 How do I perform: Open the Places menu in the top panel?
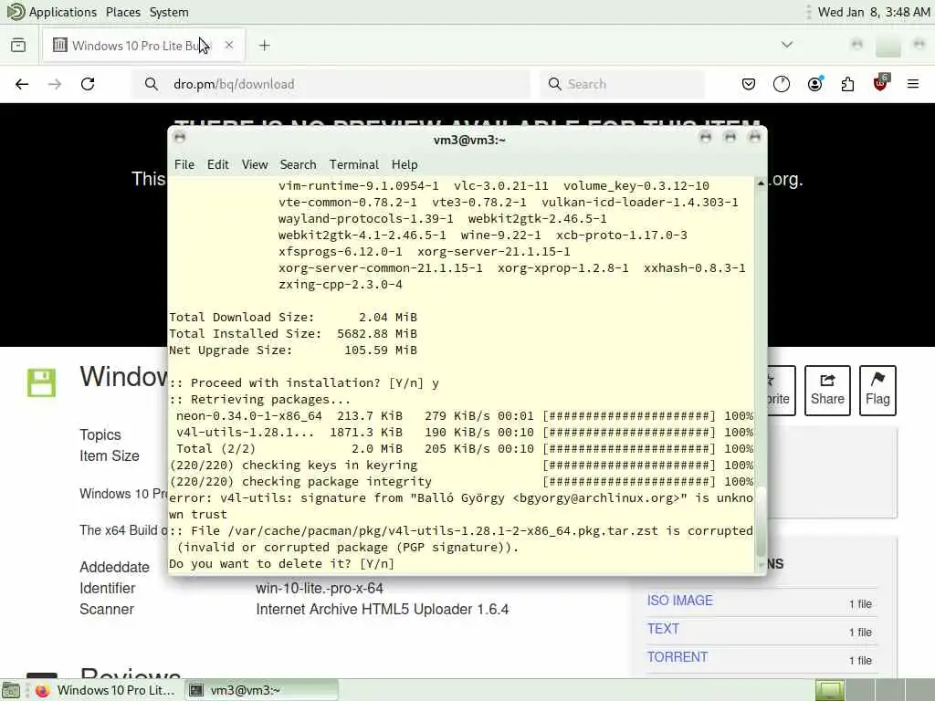(x=123, y=12)
